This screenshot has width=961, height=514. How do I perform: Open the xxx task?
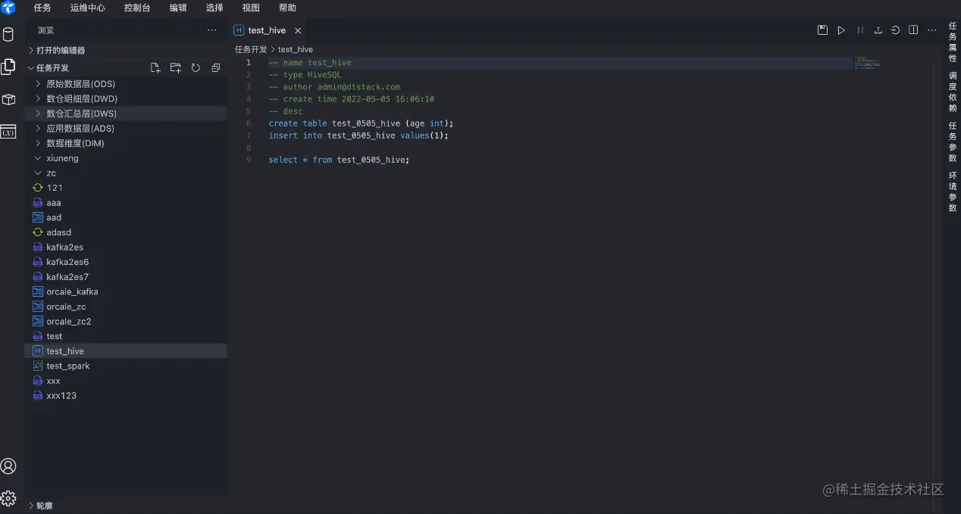(126, 381)
